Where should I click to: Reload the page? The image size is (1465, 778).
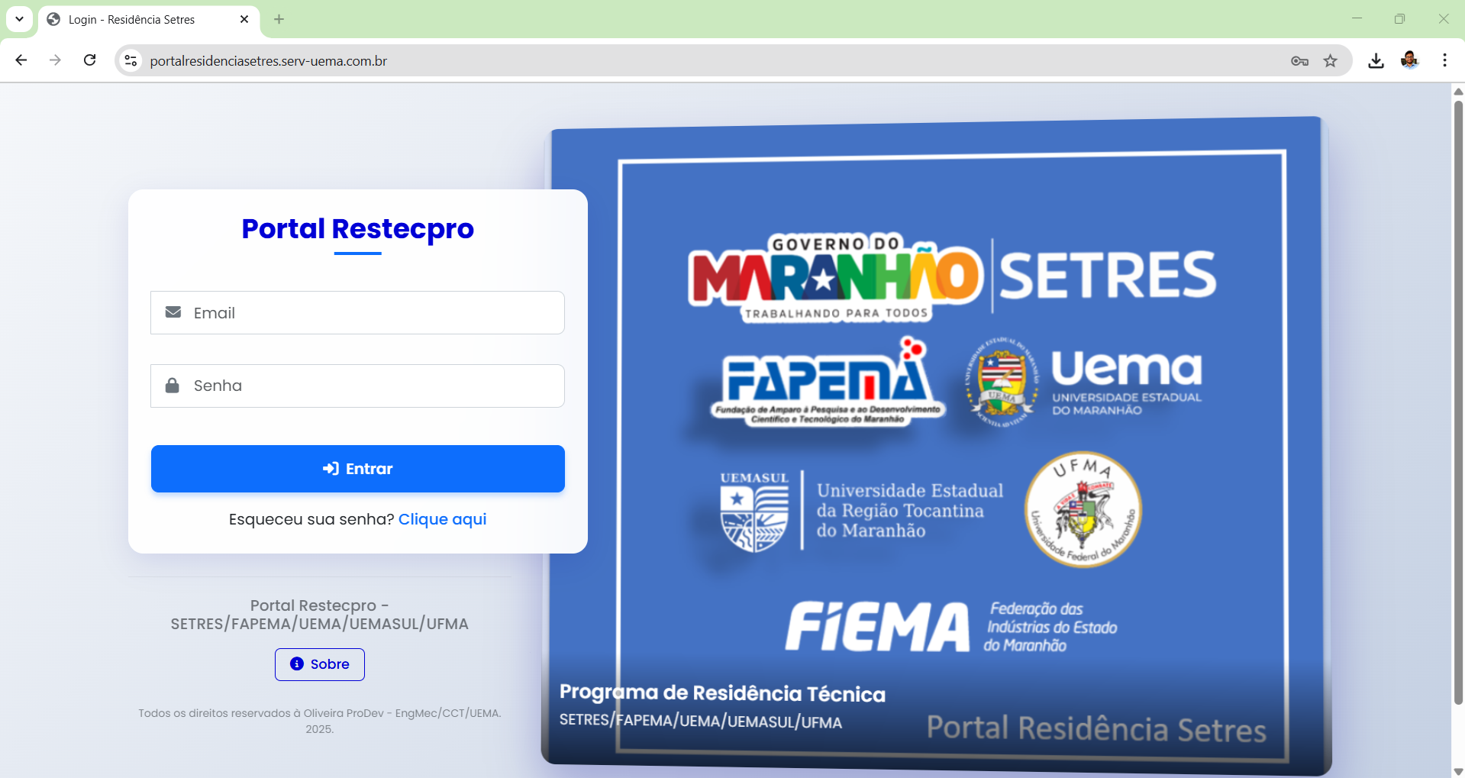point(89,60)
